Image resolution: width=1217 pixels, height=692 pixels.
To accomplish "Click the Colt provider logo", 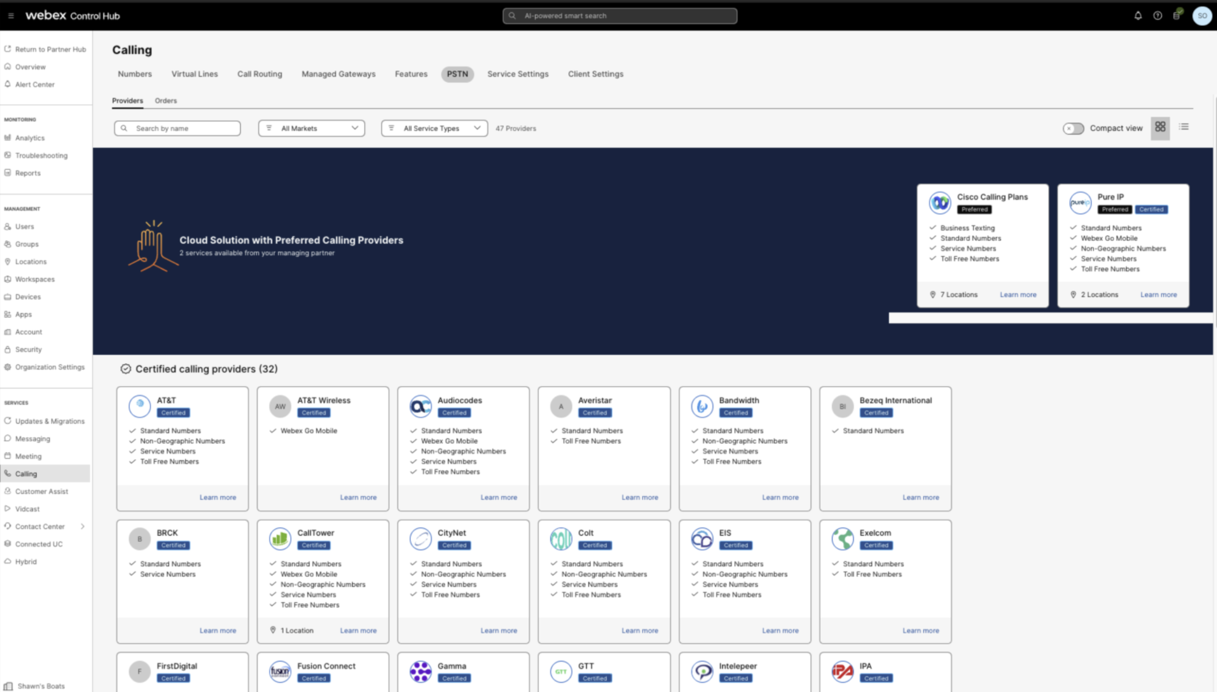I will click(561, 539).
